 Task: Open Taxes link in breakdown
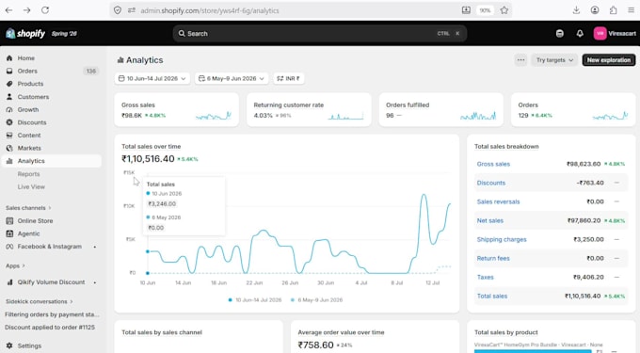click(x=486, y=277)
